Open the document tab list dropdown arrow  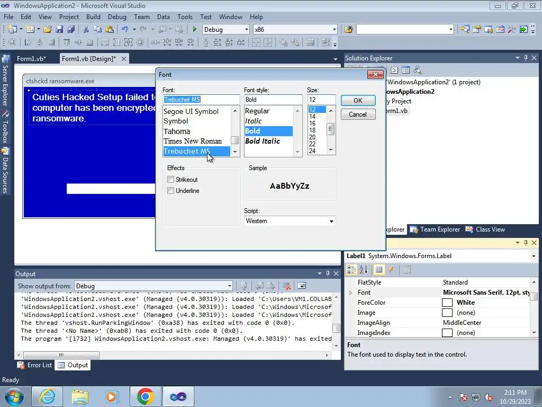click(335, 59)
